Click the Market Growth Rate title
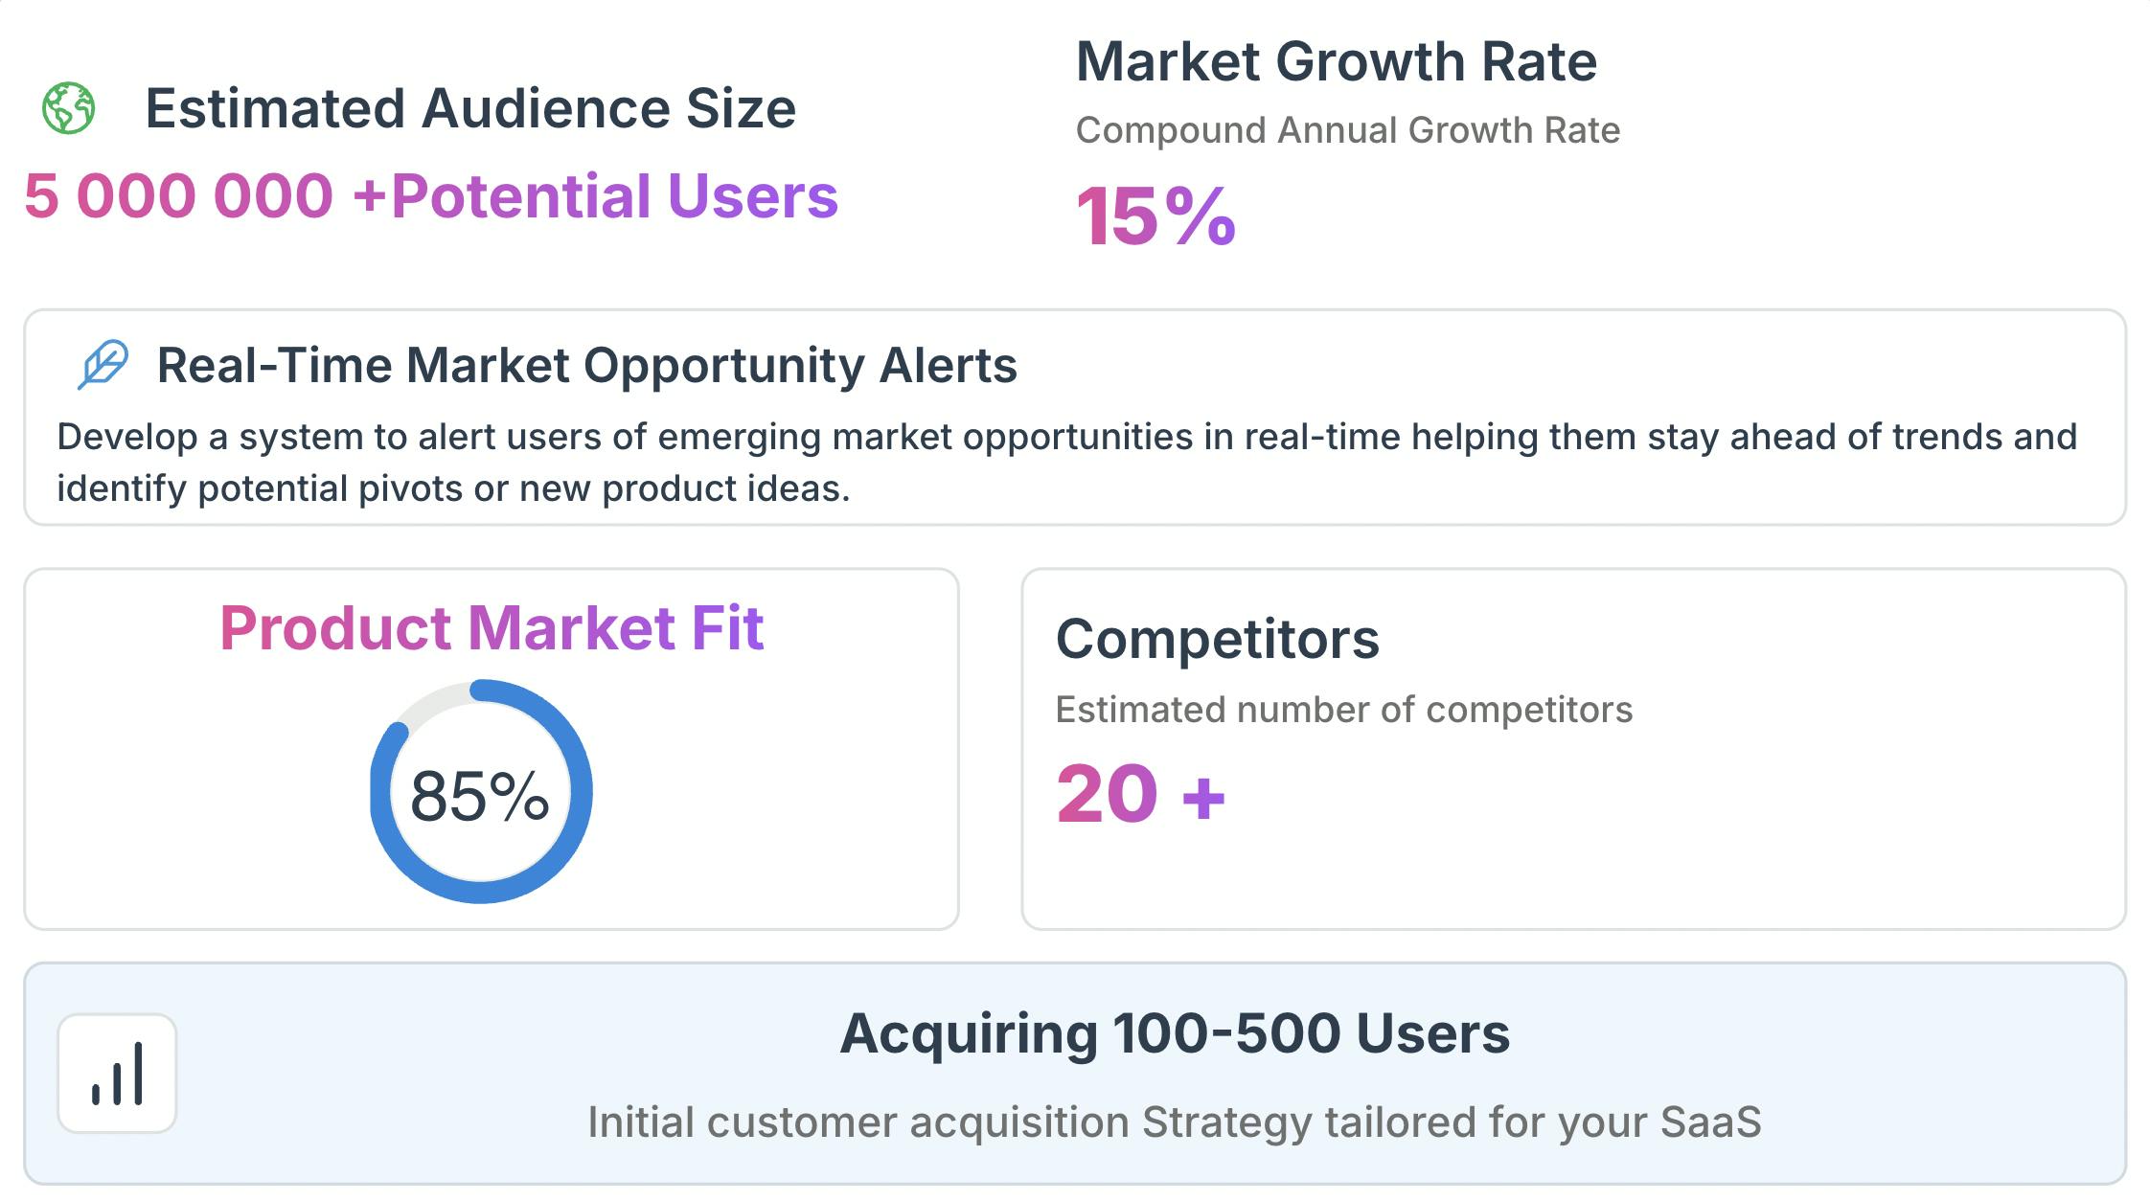The width and height of the screenshot is (2150, 1201). (1337, 61)
